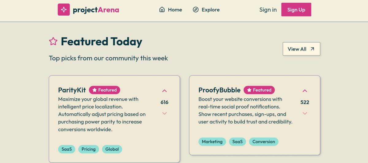This screenshot has width=368, height=163.
Task: Select the Pricing tag on ParityKit
Action: tap(89, 149)
